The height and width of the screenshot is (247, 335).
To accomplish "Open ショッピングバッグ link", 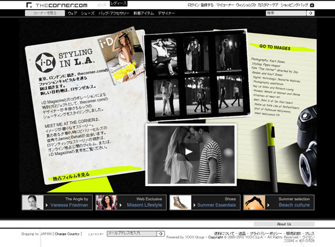I will tap(295, 5).
